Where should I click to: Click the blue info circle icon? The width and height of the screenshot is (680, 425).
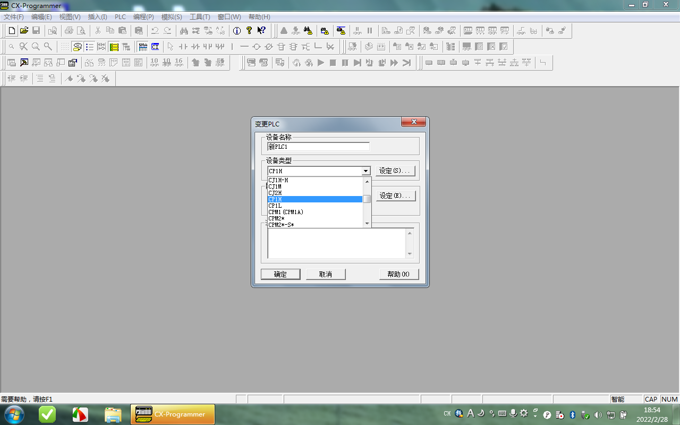point(237,31)
